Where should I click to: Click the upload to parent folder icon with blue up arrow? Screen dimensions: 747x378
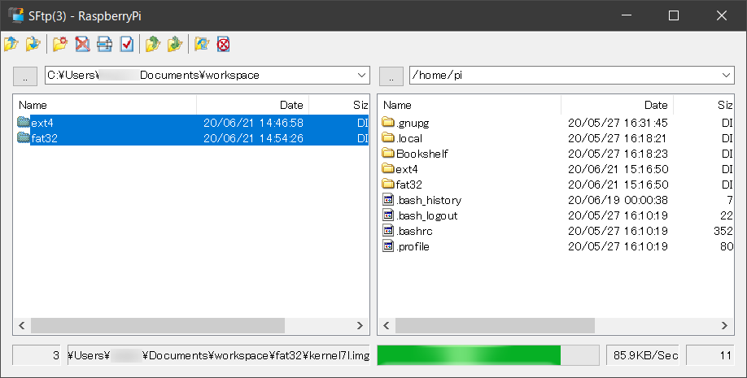[11, 44]
